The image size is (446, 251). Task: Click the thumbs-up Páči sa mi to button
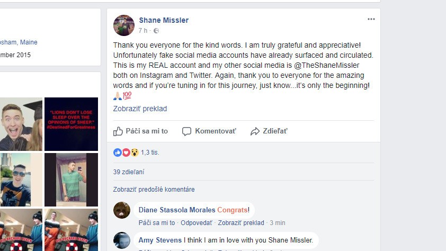(140, 131)
